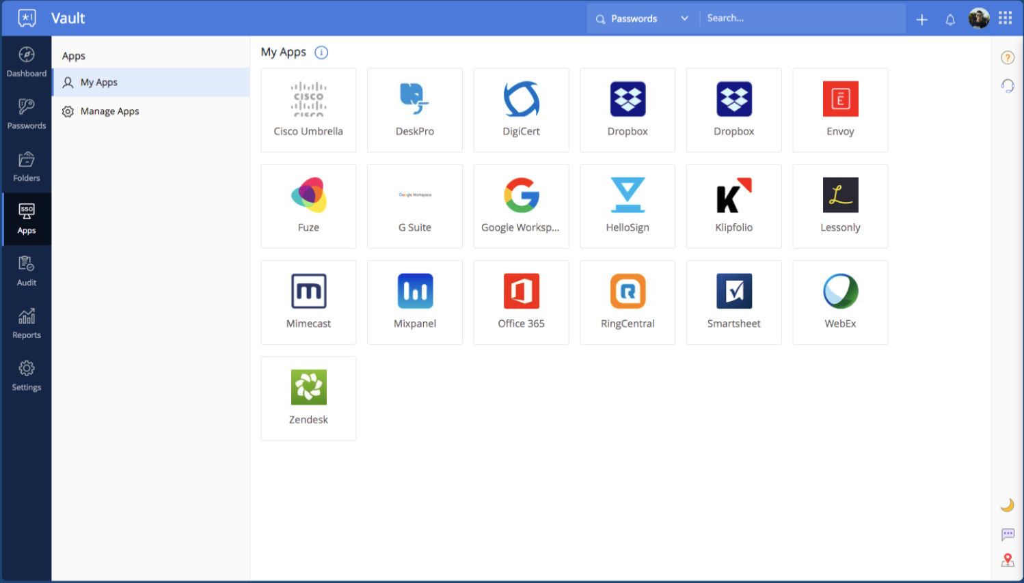The width and height of the screenshot is (1024, 583).
Task: Open the DigiCert app tile
Action: coord(521,110)
